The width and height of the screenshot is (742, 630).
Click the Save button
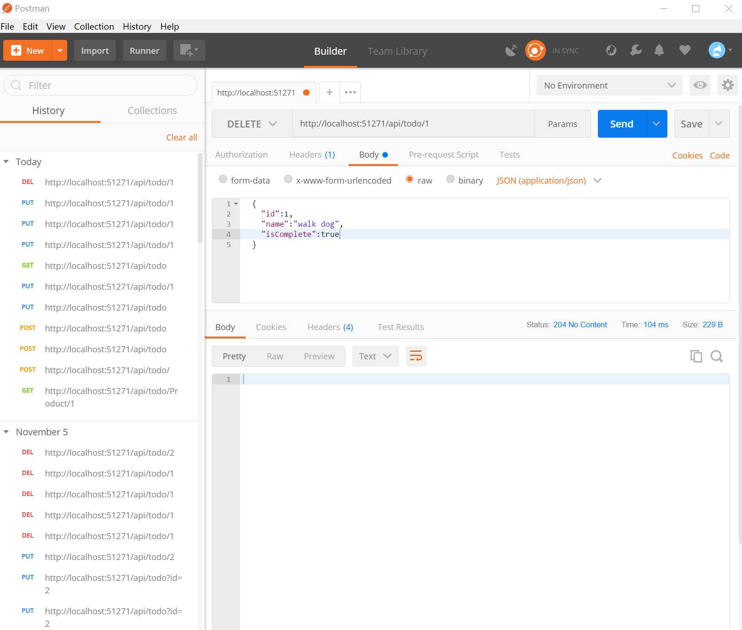[691, 124]
